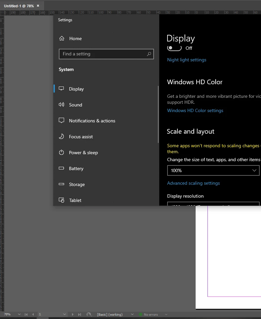Click the Tablet icon in sidebar
The height and width of the screenshot is (319, 261).
tap(61, 200)
